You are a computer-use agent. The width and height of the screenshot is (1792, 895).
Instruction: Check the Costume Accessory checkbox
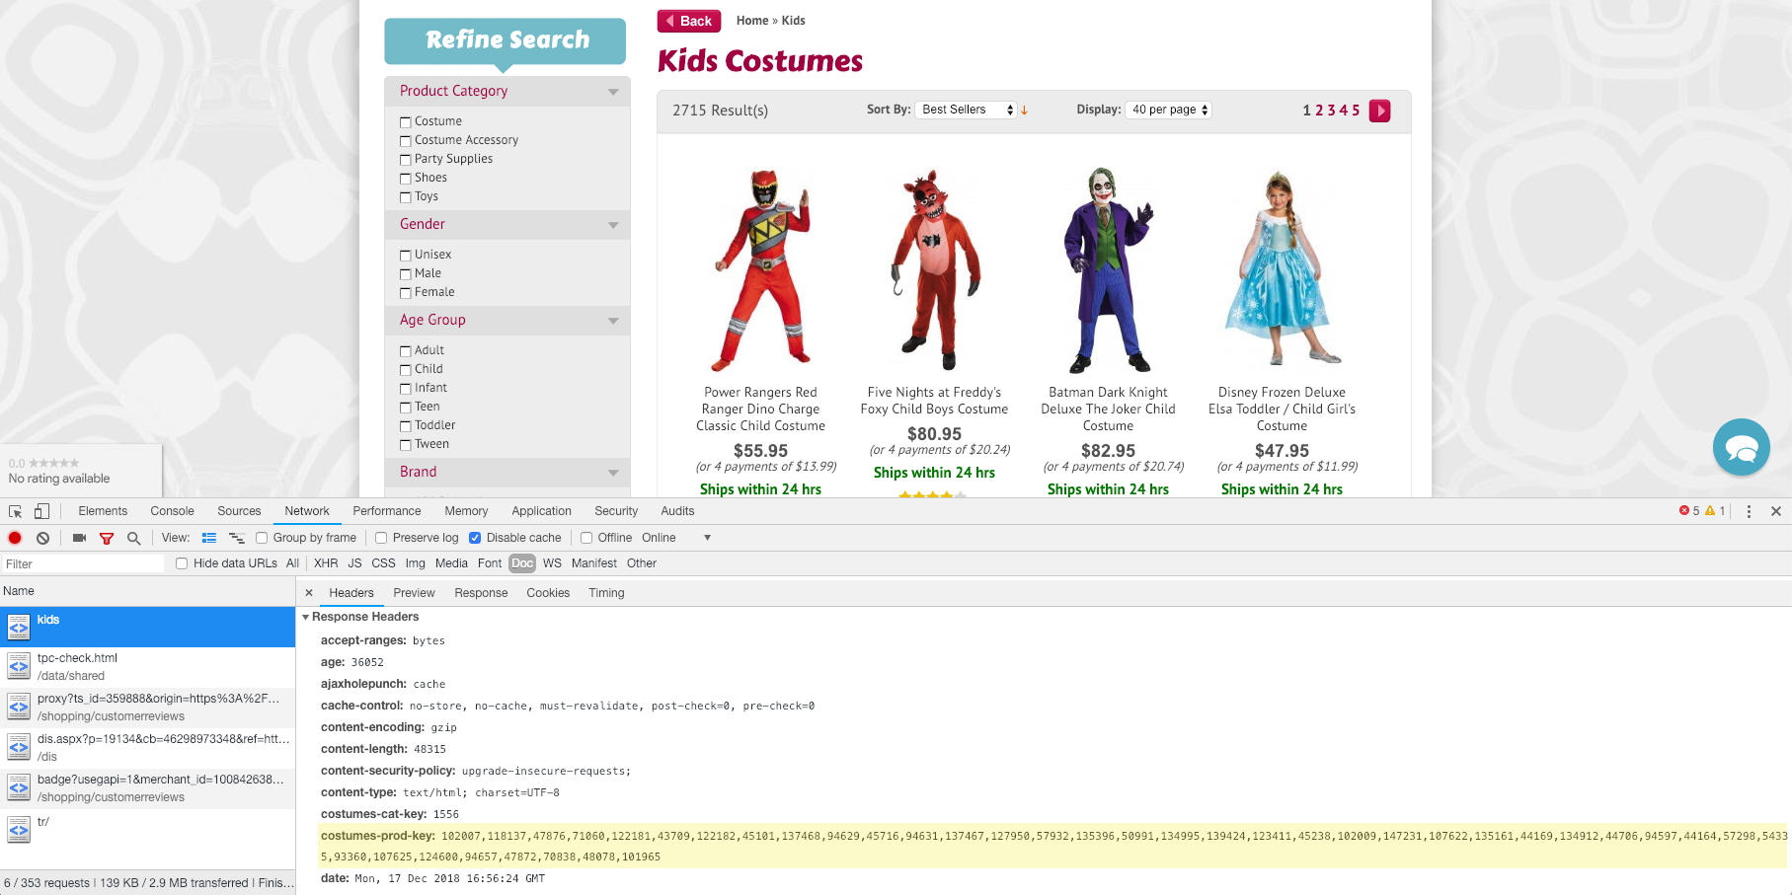[x=405, y=141]
